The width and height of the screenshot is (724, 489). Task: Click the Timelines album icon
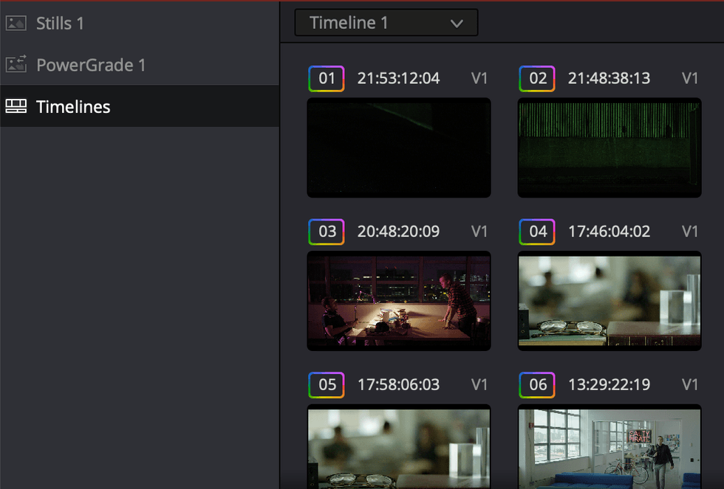coord(16,106)
